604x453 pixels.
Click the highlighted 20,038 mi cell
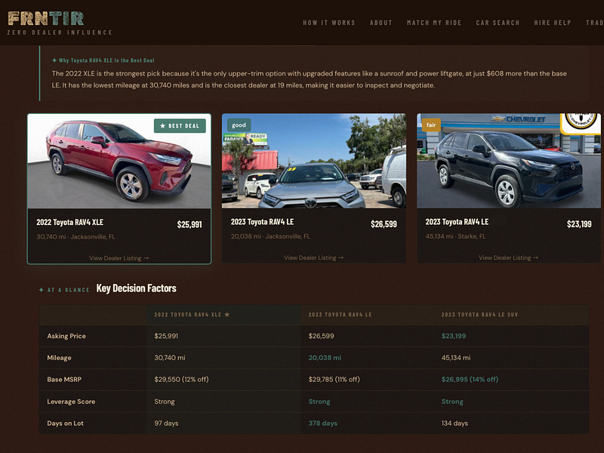pos(325,358)
